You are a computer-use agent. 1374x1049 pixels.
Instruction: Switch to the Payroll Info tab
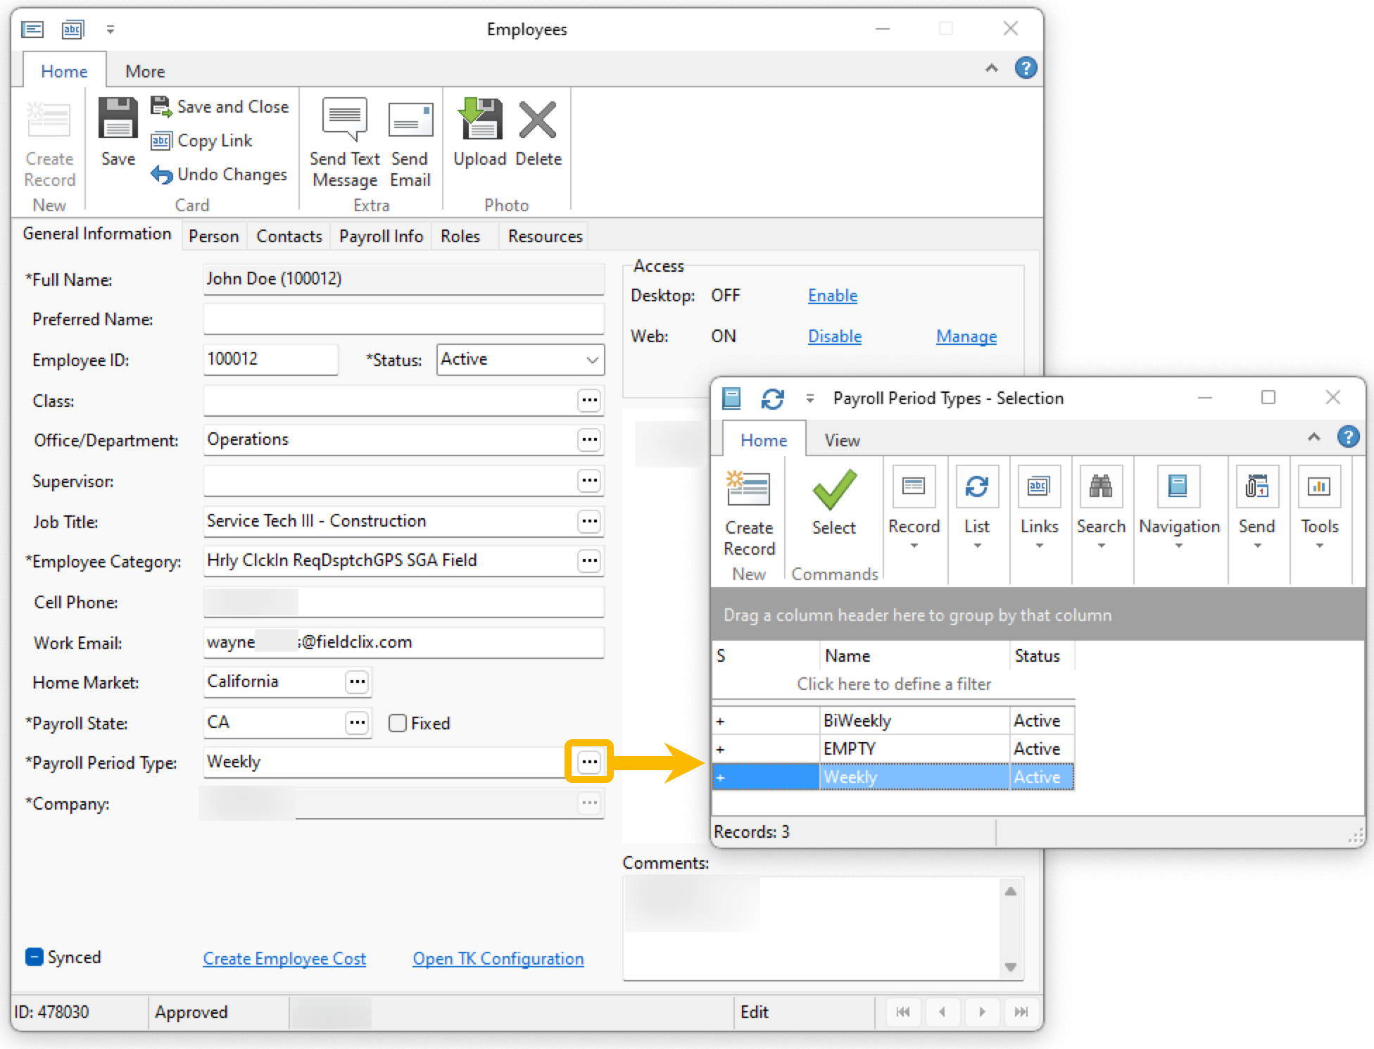pos(381,237)
